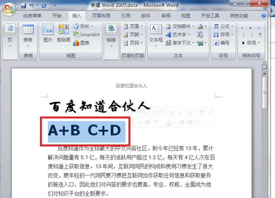Save document with floppy disk icon
The image size is (275, 198).
[x=23, y=5]
